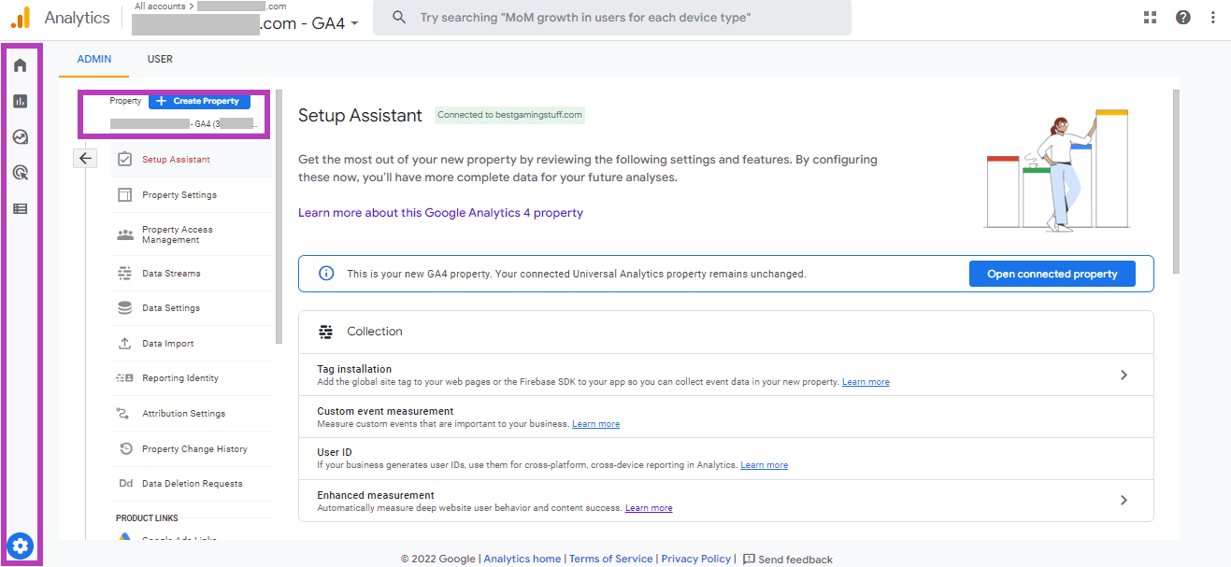This screenshot has height=567, width=1231.
Task: Open Learn more link under User ID
Action: (x=765, y=465)
